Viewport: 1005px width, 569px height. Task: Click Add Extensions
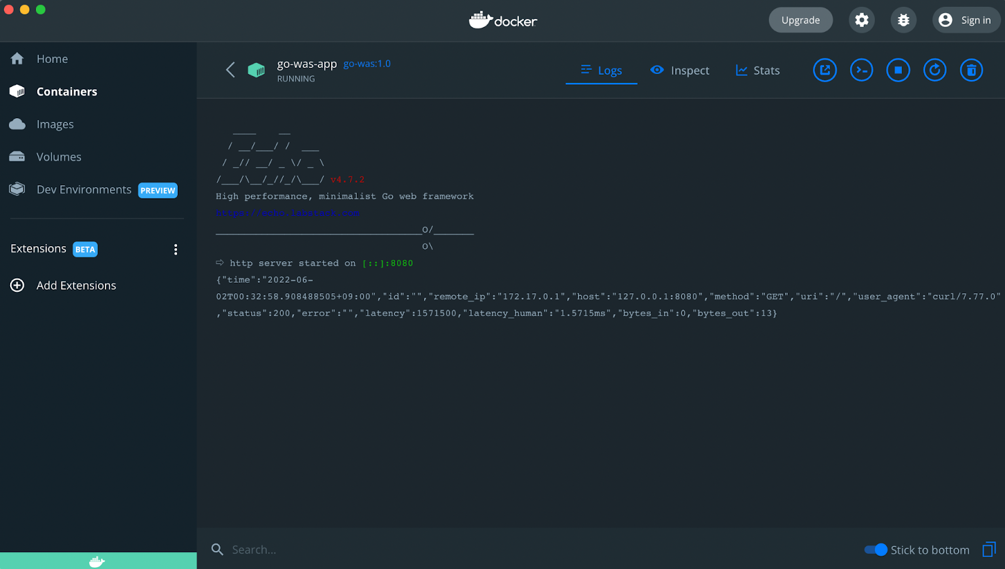pos(76,285)
